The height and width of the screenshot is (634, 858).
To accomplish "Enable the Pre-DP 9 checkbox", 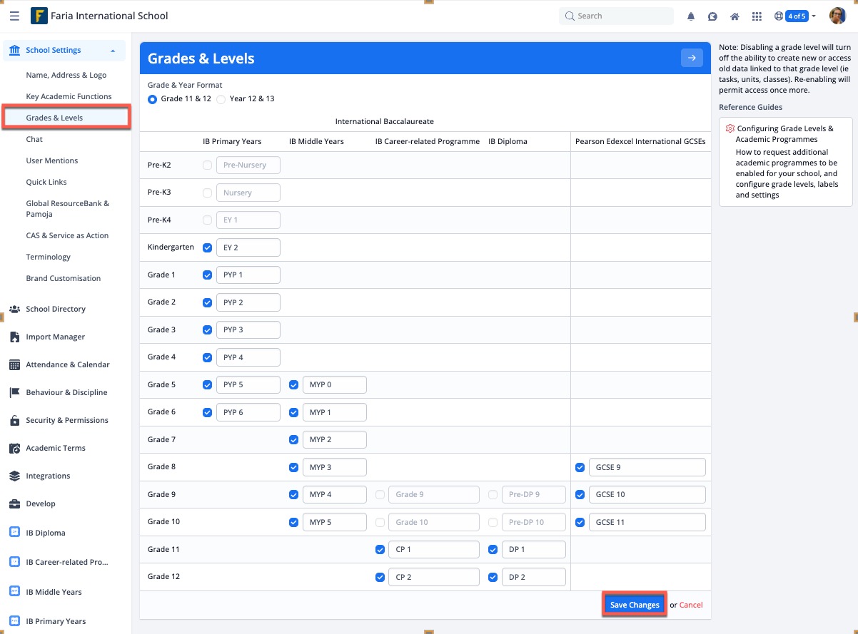I will (493, 494).
